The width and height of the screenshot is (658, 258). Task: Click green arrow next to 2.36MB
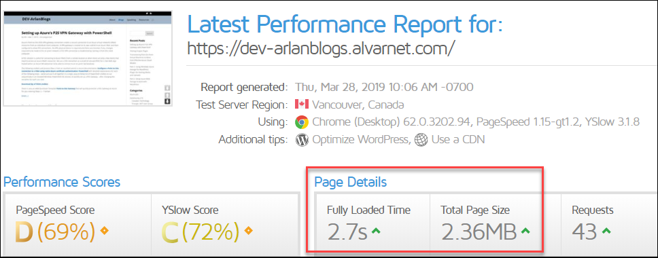[525, 231]
